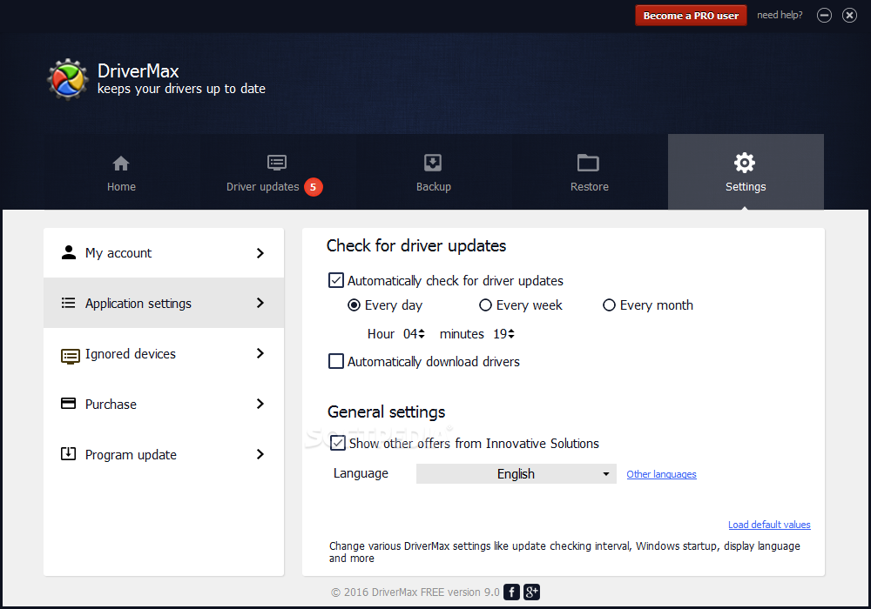Minimize the DriverMax window
871x609 pixels.
click(824, 16)
